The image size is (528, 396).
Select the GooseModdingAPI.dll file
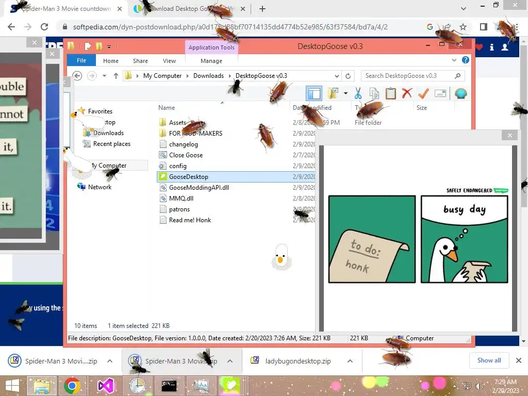[199, 188]
